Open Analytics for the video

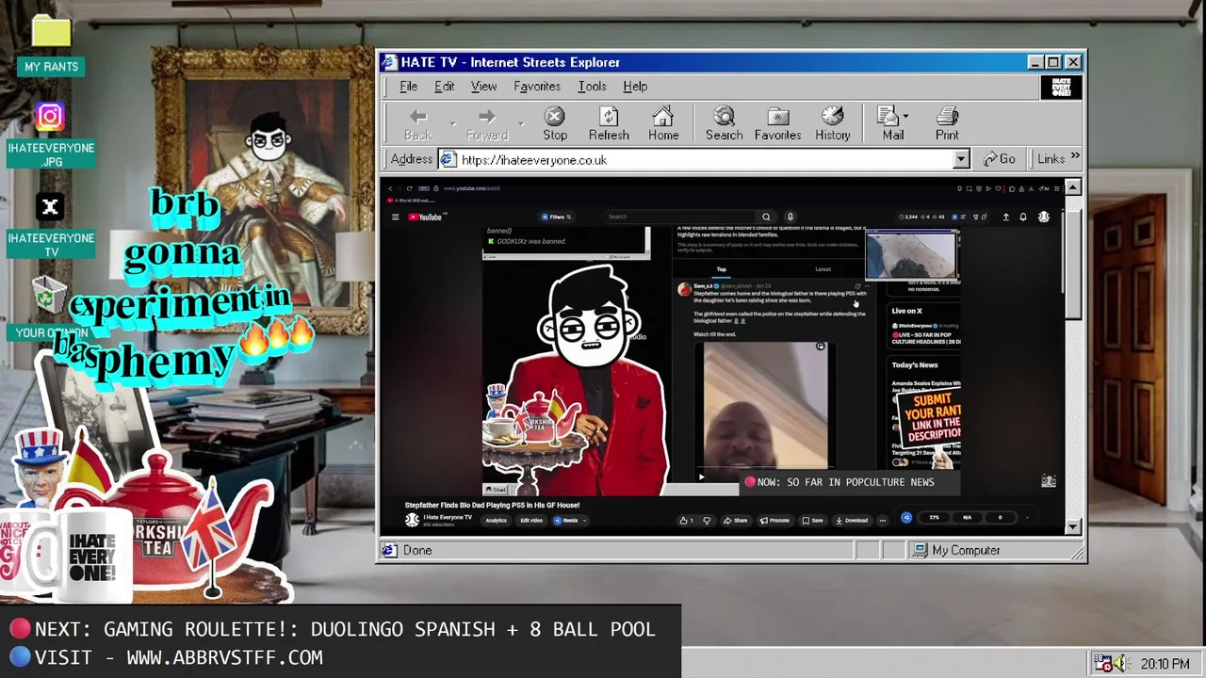[x=496, y=521]
